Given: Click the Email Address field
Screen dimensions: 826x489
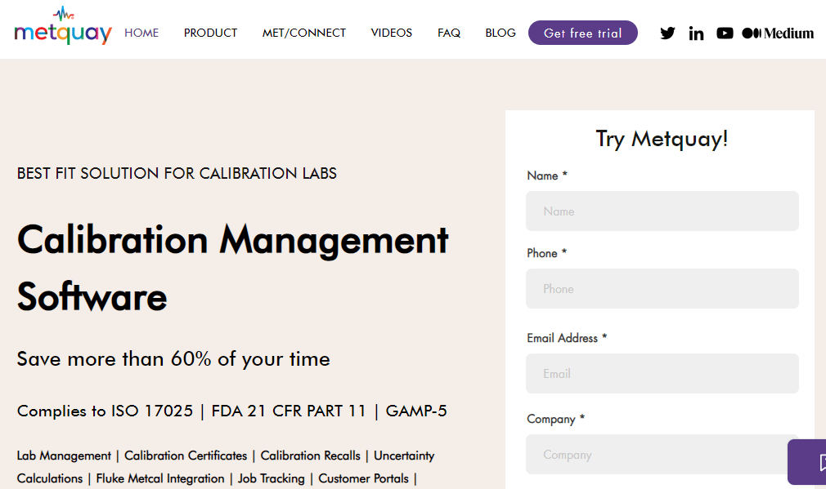Looking at the screenshot, I should (x=662, y=373).
